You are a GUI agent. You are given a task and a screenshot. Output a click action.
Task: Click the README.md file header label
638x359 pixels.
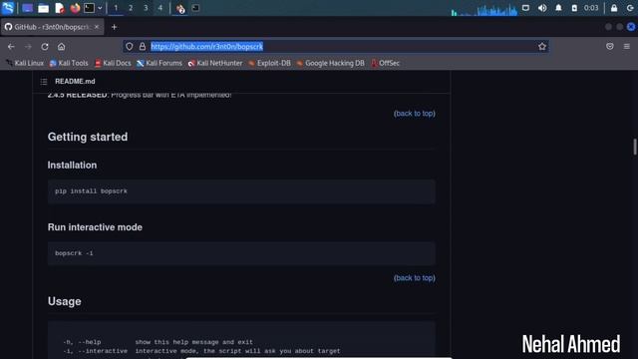pyautogui.click(x=75, y=82)
